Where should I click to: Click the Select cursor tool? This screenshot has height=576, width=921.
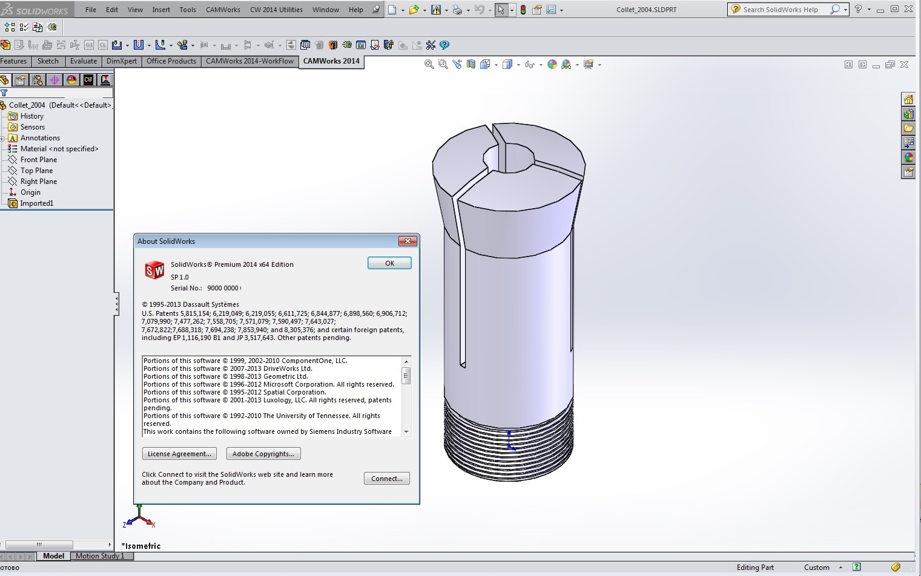501,10
